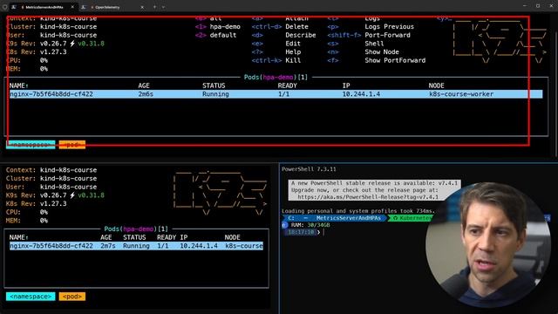Click the presenter webcam overlay
Screen dimensions: 558x314
[488, 244]
